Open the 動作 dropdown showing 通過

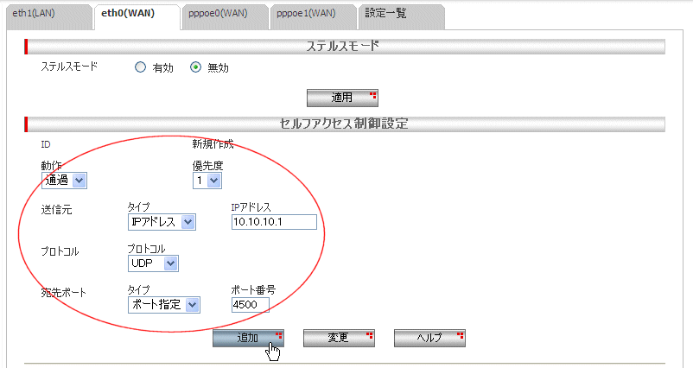coord(64,181)
